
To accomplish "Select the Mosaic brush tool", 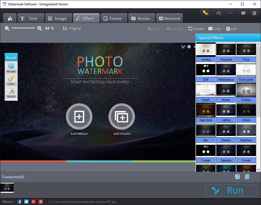I will [11, 67].
